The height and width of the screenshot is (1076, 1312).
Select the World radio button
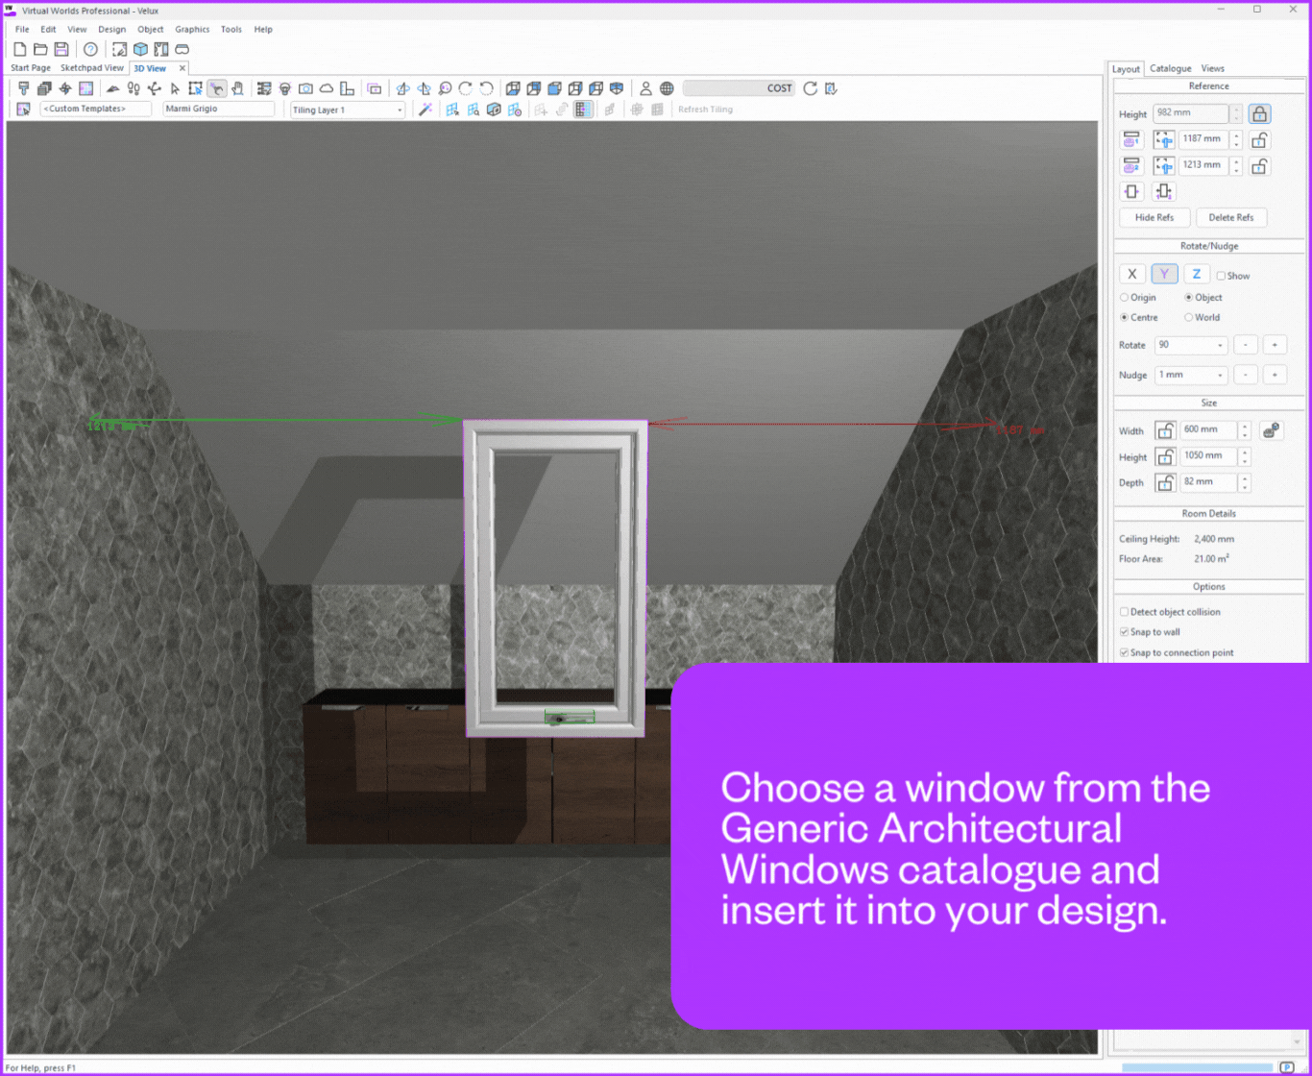pyautogui.click(x=1189, y=317)
